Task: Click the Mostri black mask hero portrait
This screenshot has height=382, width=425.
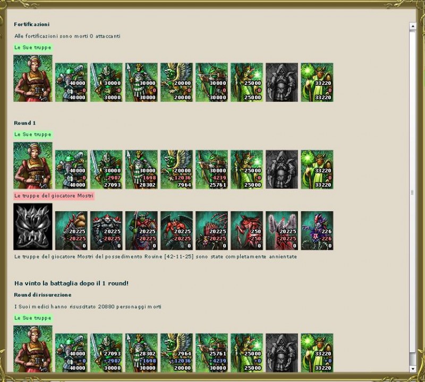Action: pyautogui.click(x=33, y=227)
